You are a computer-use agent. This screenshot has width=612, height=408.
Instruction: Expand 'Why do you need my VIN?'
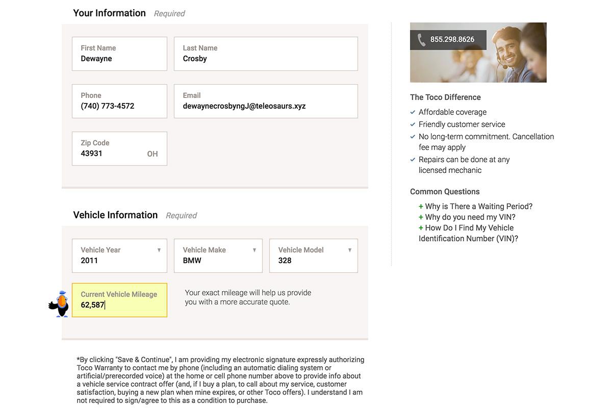coord(470,217)
